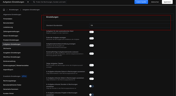Focus the search field for Rechnungen, Kunden
Viewport: 176px width, 96px height.
[x=49, y=2]
